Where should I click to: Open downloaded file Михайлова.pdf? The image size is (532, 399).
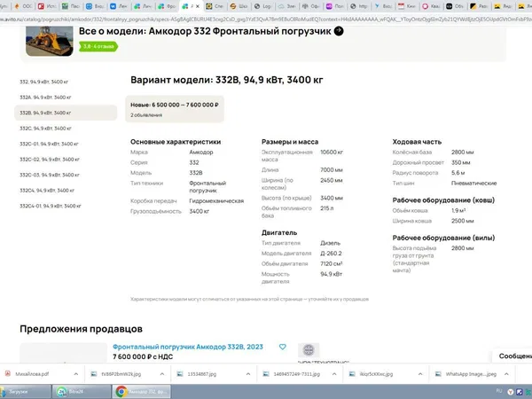point(32,374)
